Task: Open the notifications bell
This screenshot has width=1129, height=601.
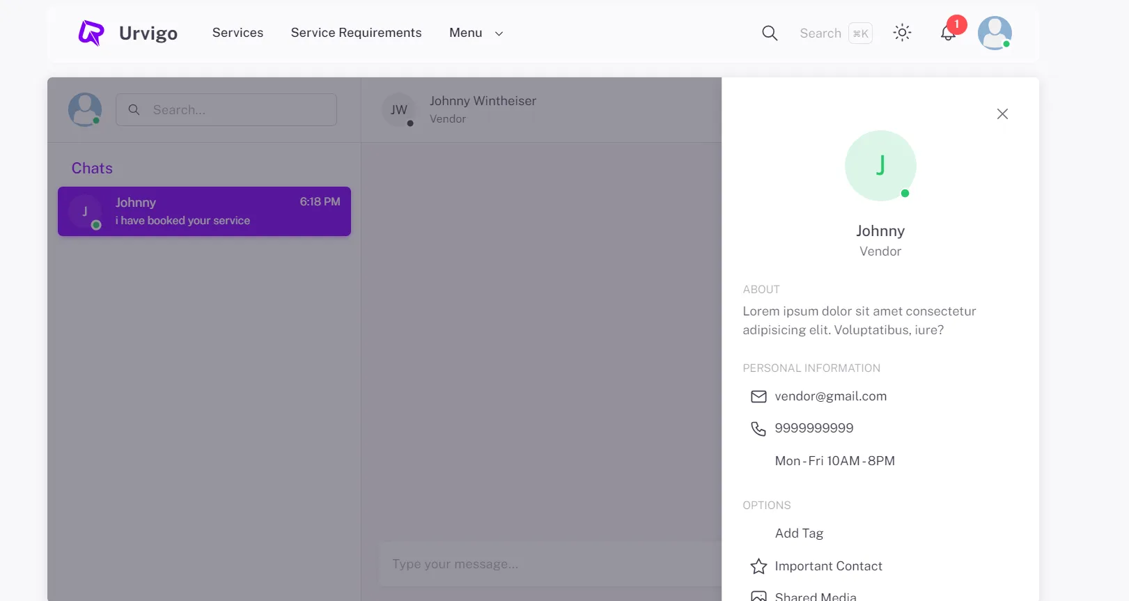Action: coord(947,33)
